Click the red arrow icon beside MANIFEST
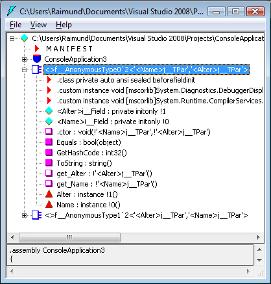Screen dimensions: 271x284 (37, 49)
